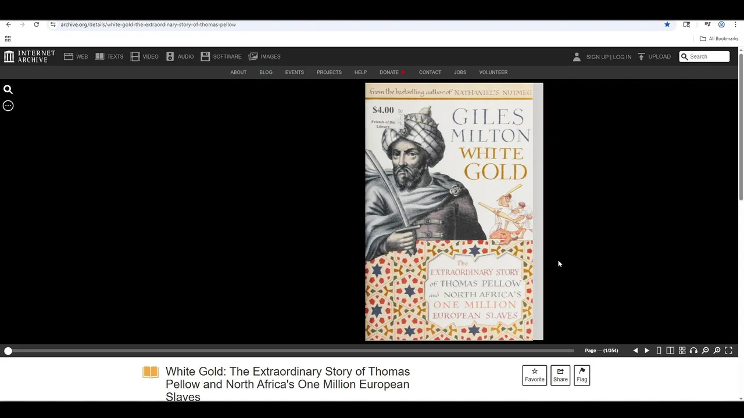744x418 pixels.
Task: Open the Jobs link
Action: (x=460, y=72)
